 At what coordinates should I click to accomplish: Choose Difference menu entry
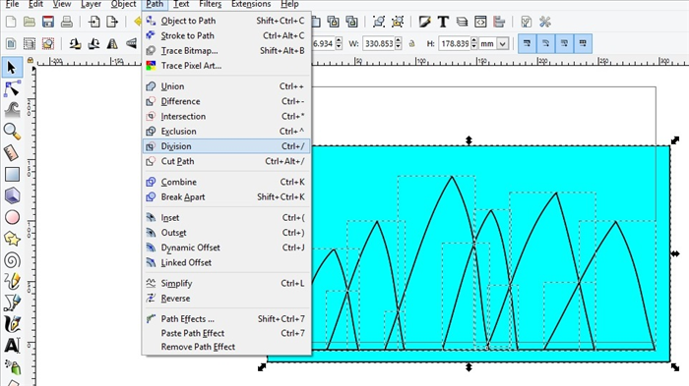coord(226,101)
